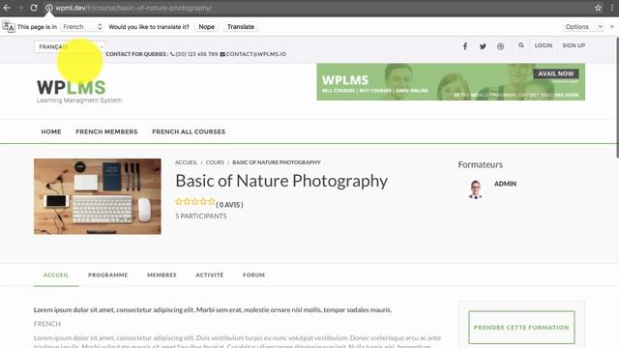The image size is (619, 348).
Task: Open the browser three-dot menu
Action: click(x=612, y=8)
